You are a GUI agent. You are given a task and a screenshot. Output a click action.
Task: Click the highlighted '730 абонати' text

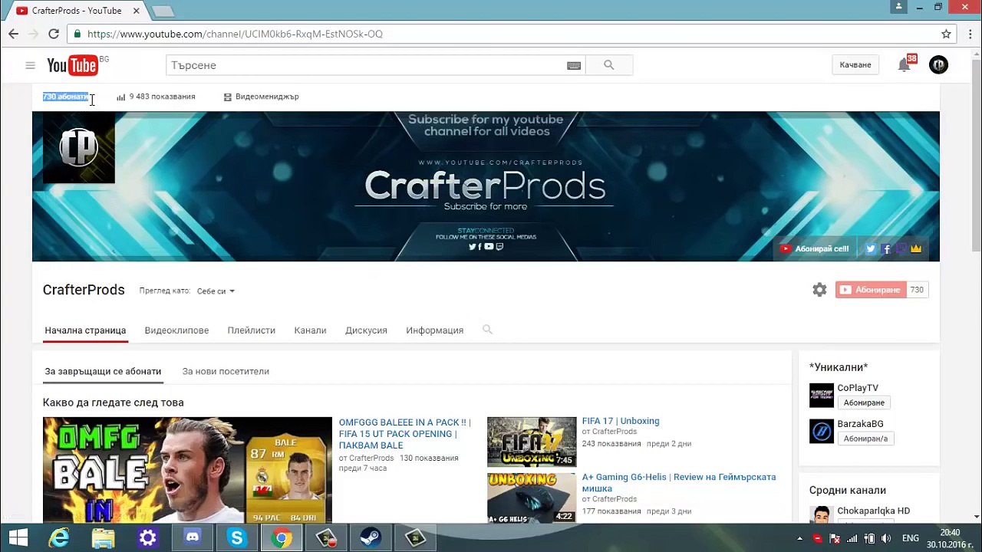coord(65,97)
